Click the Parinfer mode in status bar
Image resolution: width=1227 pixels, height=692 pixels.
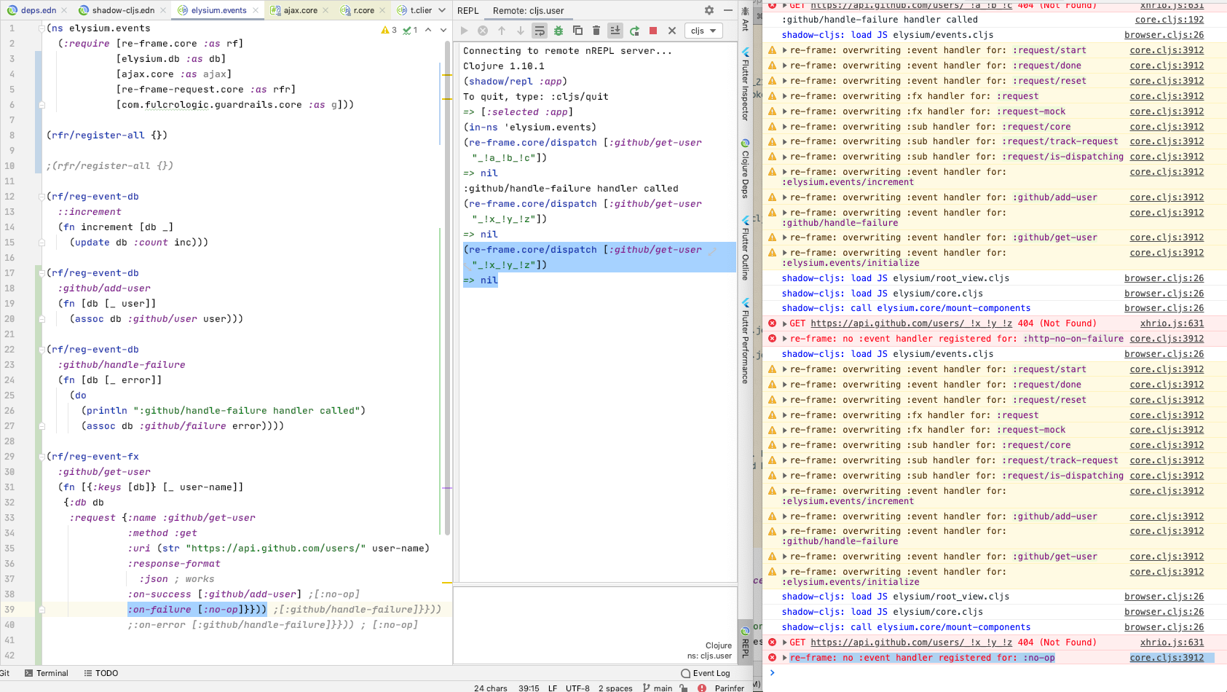pyautogui.click(x=730, y=688)
